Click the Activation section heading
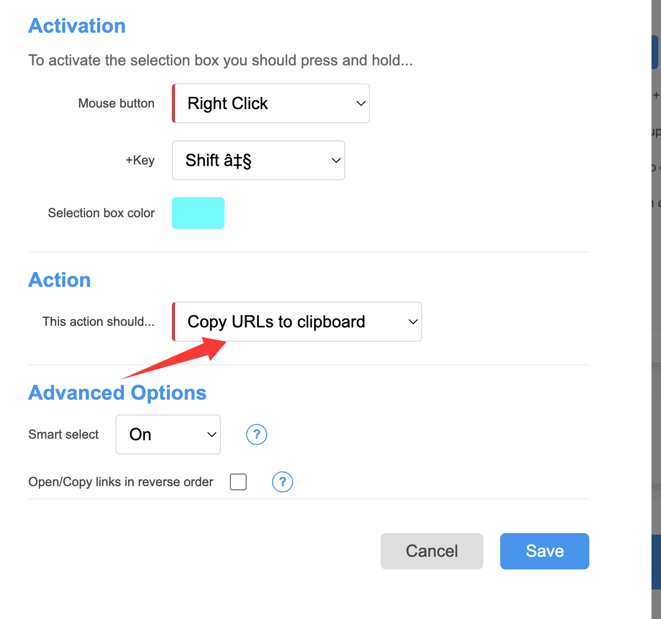 point(77,26)
